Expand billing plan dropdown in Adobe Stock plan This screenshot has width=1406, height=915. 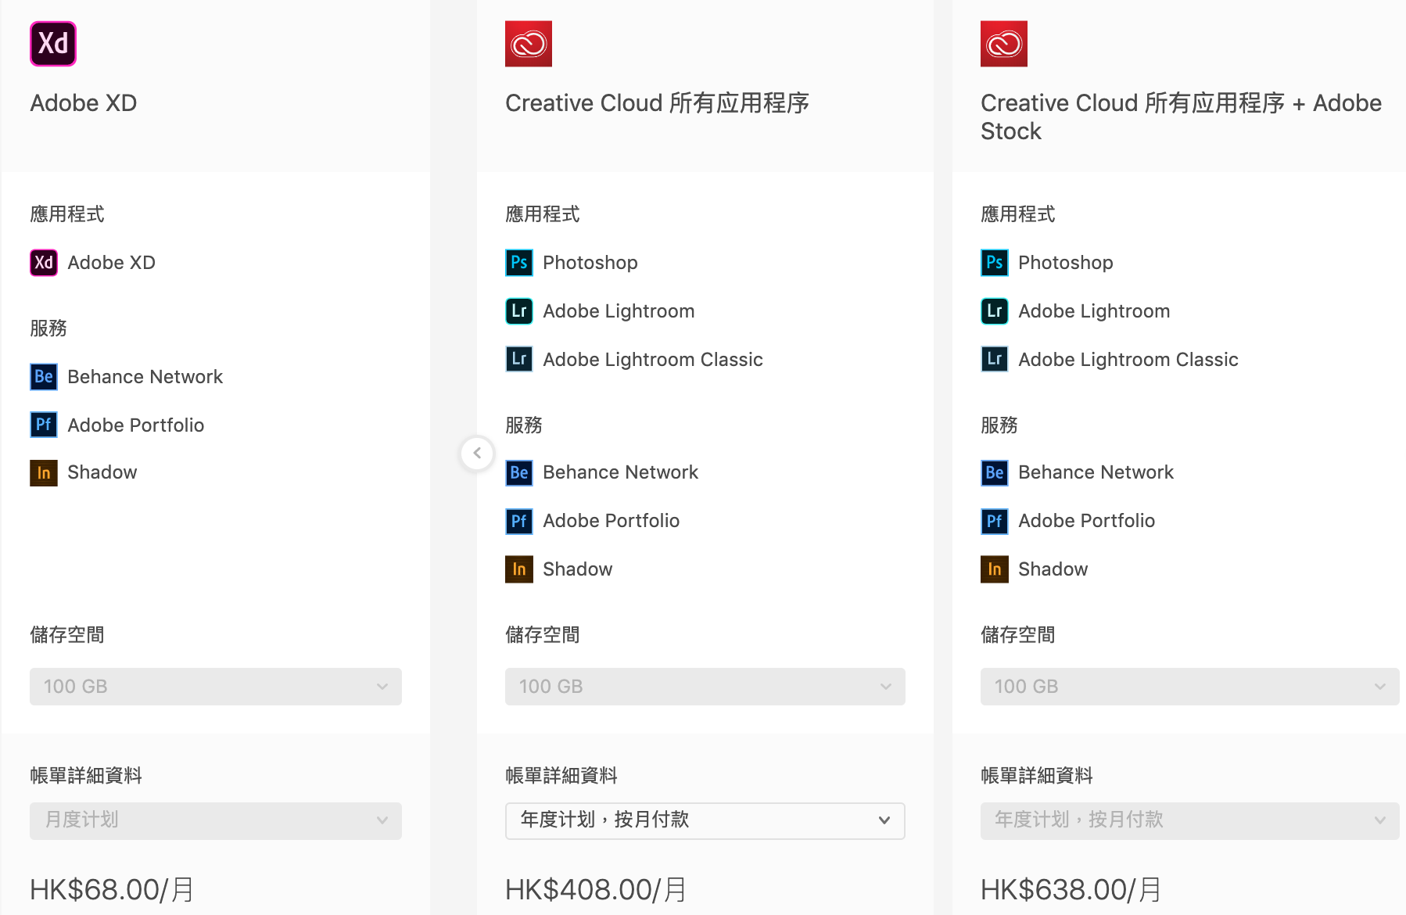click(1189, 820)
